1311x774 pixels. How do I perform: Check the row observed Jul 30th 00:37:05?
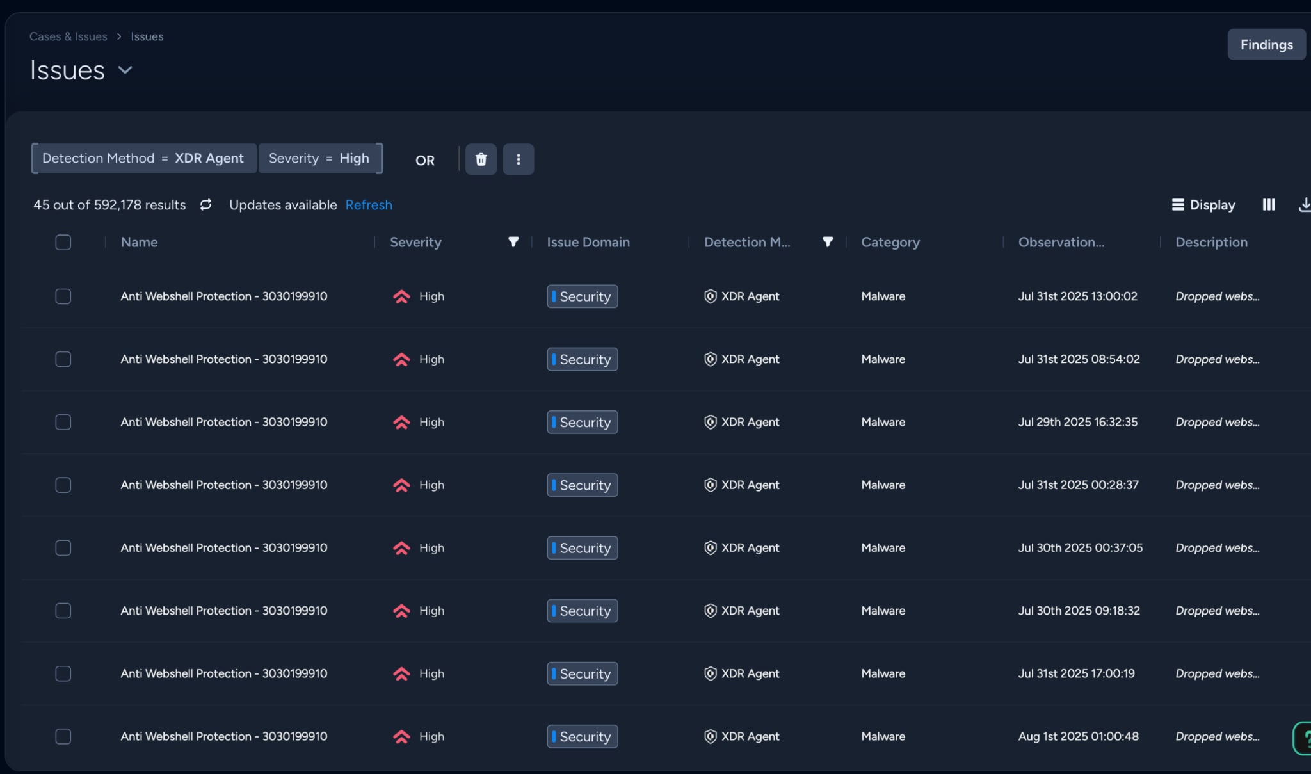[x=63, y=548]
